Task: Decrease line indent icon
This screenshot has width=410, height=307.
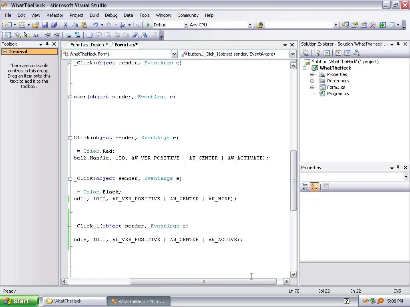Action: [x=48, y=35]
